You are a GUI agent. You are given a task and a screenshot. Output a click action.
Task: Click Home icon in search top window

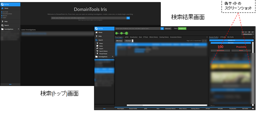pos(2,8)
